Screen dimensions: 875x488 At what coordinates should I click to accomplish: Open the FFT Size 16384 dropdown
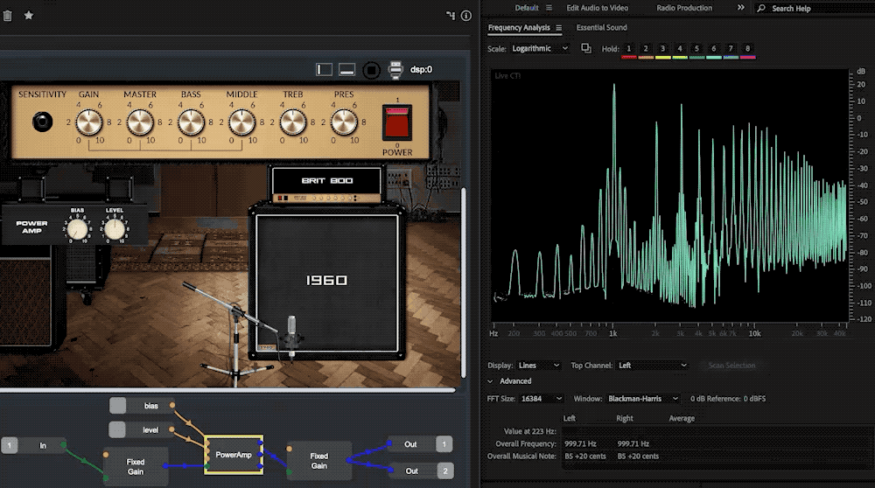[542, 399]
